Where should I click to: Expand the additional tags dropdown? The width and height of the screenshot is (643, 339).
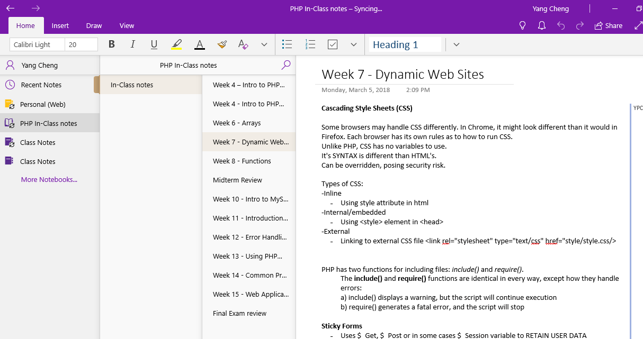[354, 44]
